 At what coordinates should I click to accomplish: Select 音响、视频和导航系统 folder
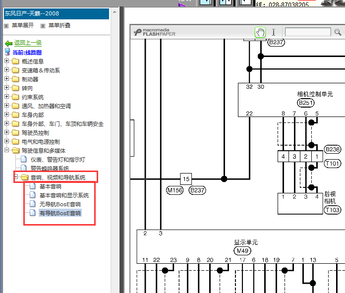[x=58, y=177]
